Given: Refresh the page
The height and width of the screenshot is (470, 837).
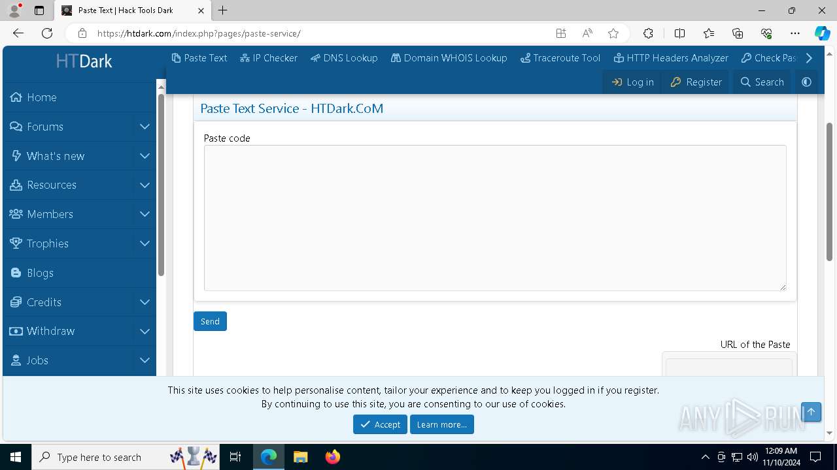Looking at the screenshot, I should [x=47, y=33].
